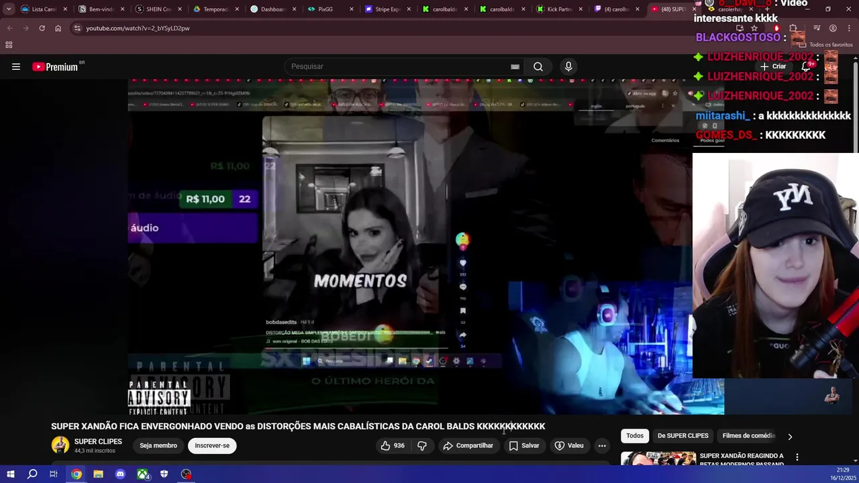Open Task View on taskbar

(54, 474)
